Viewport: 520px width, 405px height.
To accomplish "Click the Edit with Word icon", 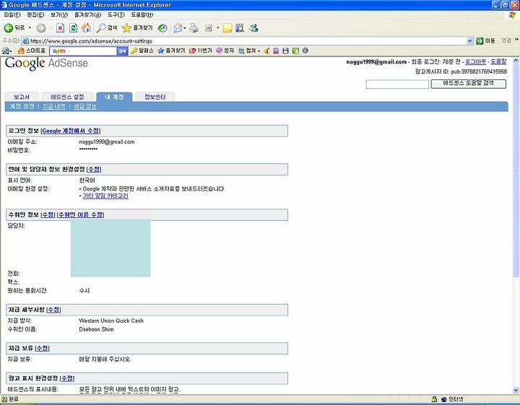I will coord(209,28).
